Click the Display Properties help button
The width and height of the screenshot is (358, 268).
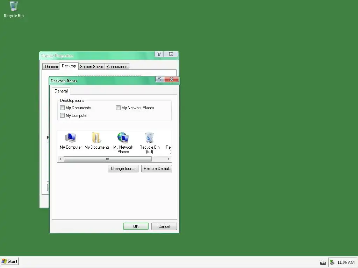tap(159, 54)
